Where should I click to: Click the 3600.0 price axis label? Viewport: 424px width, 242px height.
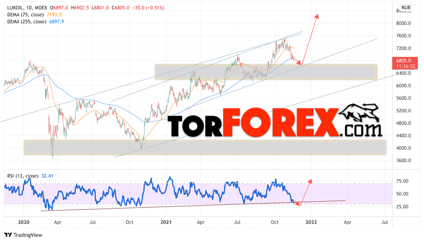point(404,160)
